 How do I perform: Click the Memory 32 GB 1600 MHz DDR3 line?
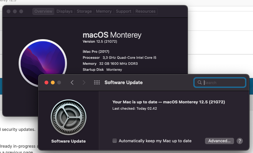point(110,64)
